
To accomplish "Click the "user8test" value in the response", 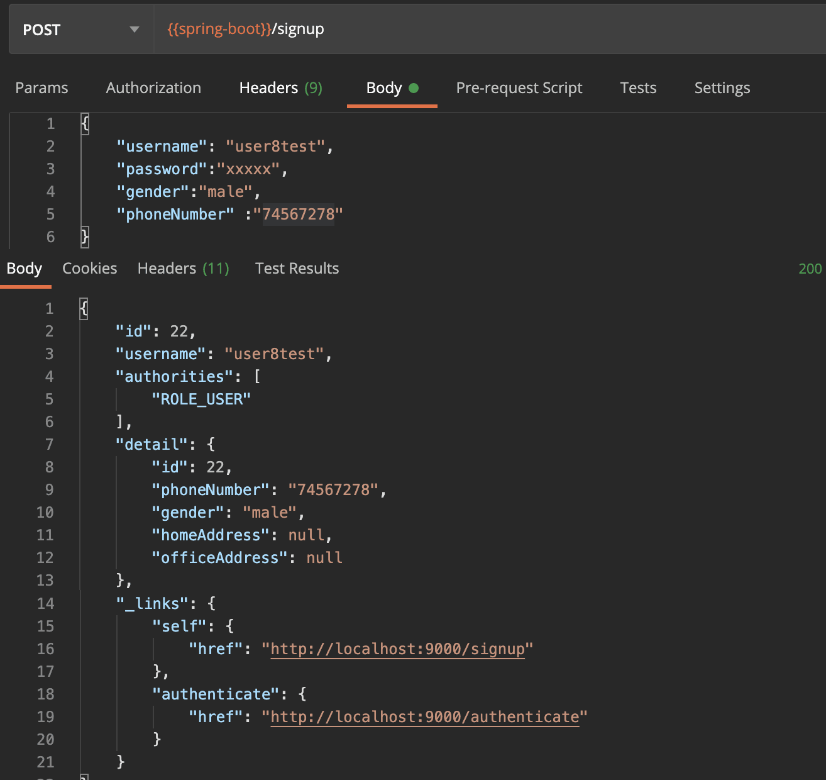I will click(x=274, y=354).
